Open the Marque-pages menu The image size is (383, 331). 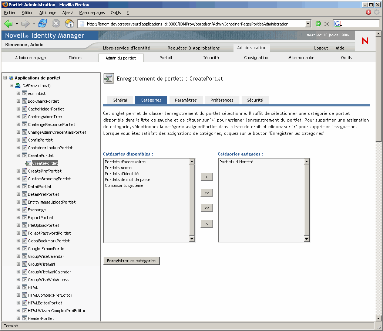(x=92, y=13)
